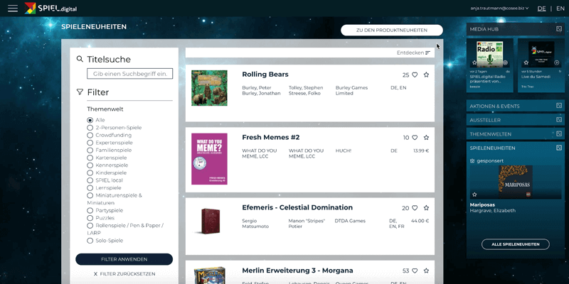Favorite the Mariposas sponsored game with star
The height and width of the screenshot is (284, 569).
(x=474, y=194)
